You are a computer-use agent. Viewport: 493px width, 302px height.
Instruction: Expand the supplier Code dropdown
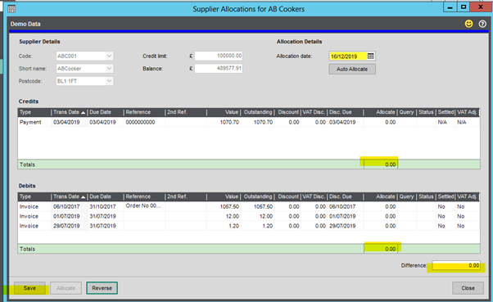click(109, 56)
